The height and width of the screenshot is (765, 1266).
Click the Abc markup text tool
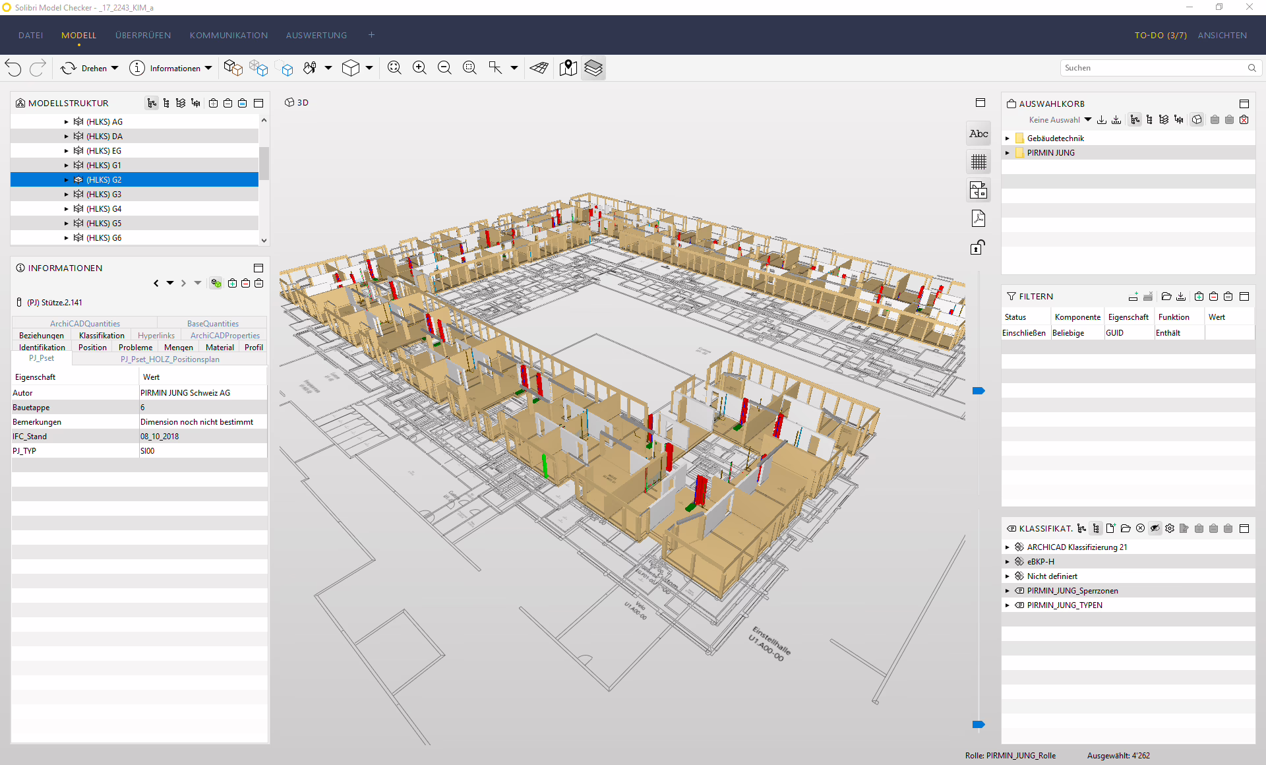coord(979,134)
